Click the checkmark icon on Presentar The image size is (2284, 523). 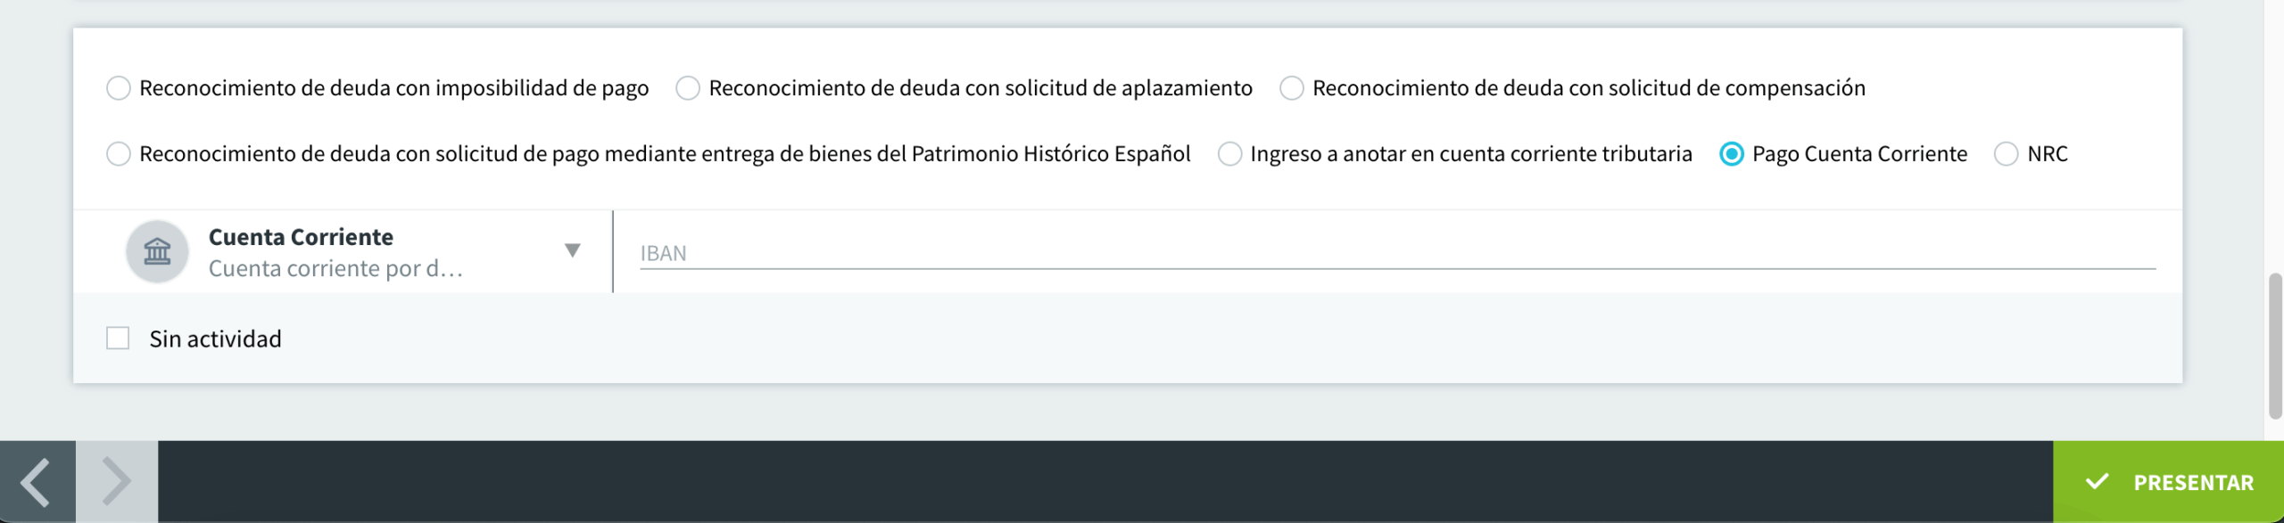tap(2097, 482)
